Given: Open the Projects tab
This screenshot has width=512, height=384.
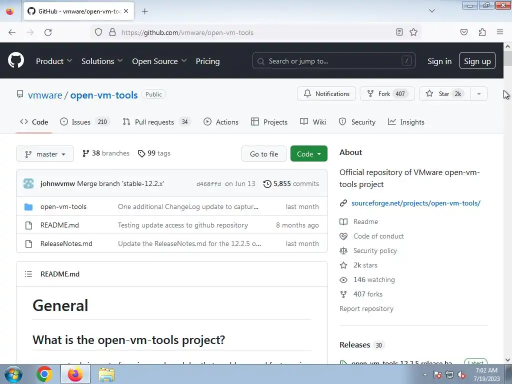Looking at the screenshot, I should (x=269, y=122).
